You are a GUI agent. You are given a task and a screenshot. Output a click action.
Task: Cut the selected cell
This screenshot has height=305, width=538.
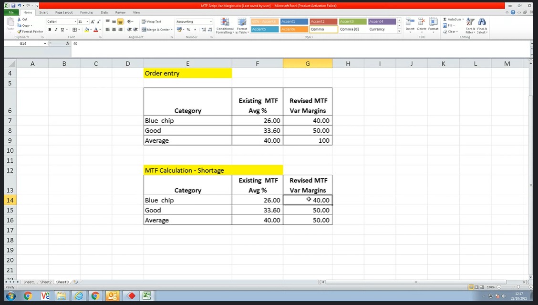coord(22,20)
